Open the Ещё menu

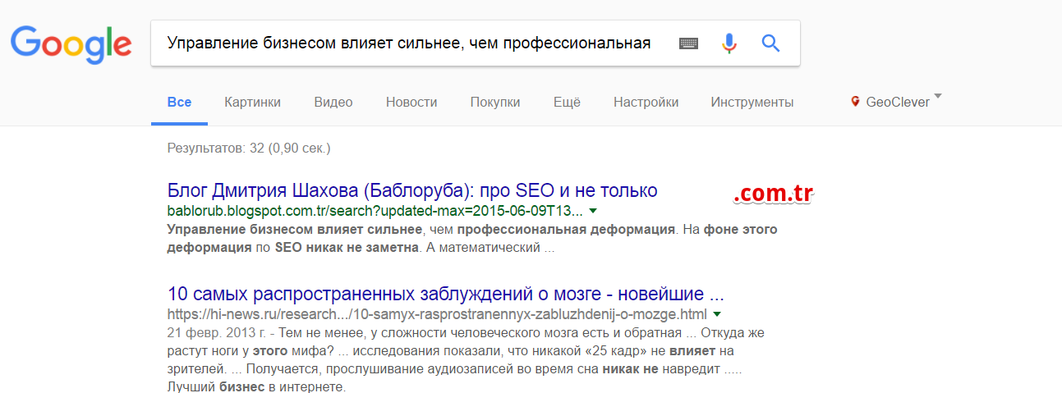[567, 103]
